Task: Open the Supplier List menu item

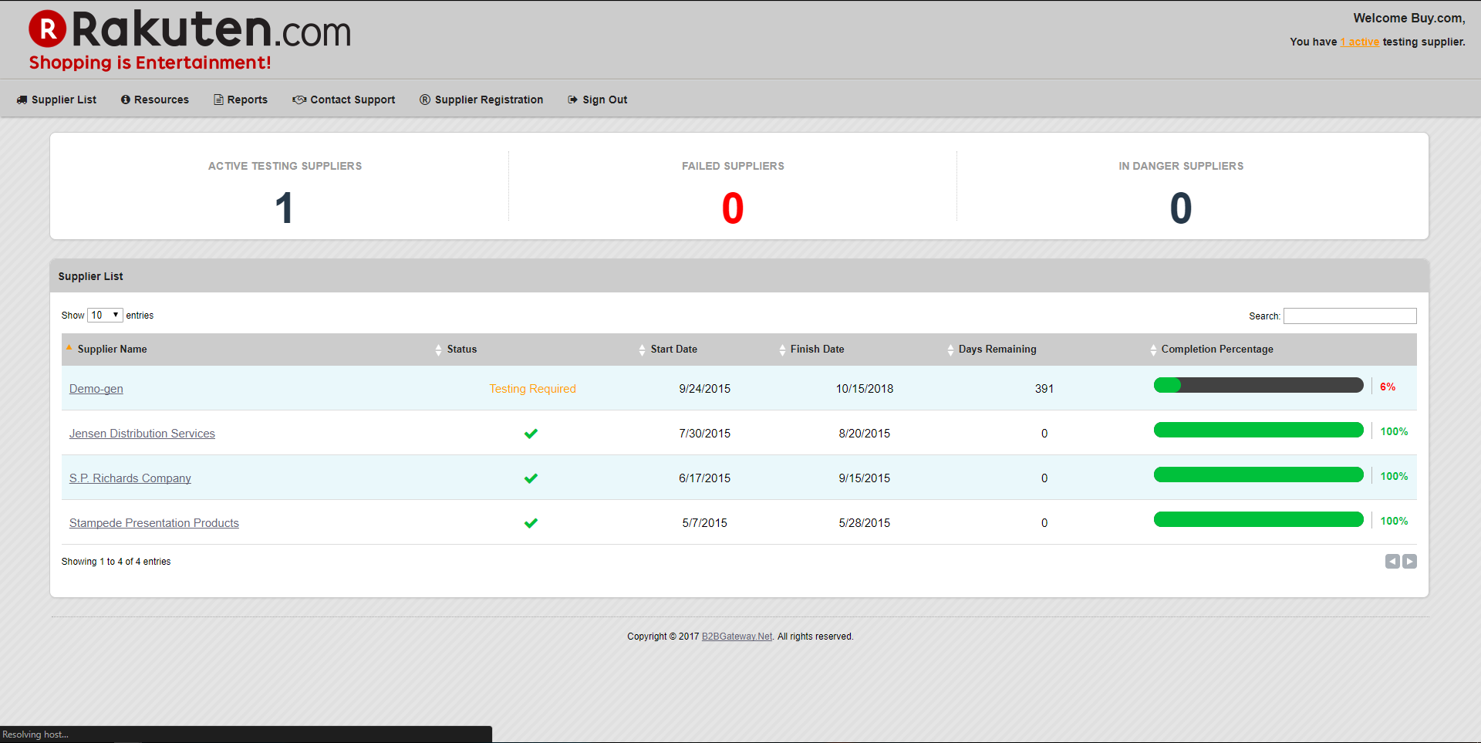Action: tap(56, 100)
